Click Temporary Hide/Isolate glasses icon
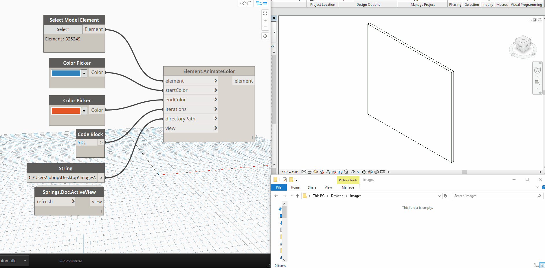The height and width of the screenshot is (268, 545). point(352,172)
